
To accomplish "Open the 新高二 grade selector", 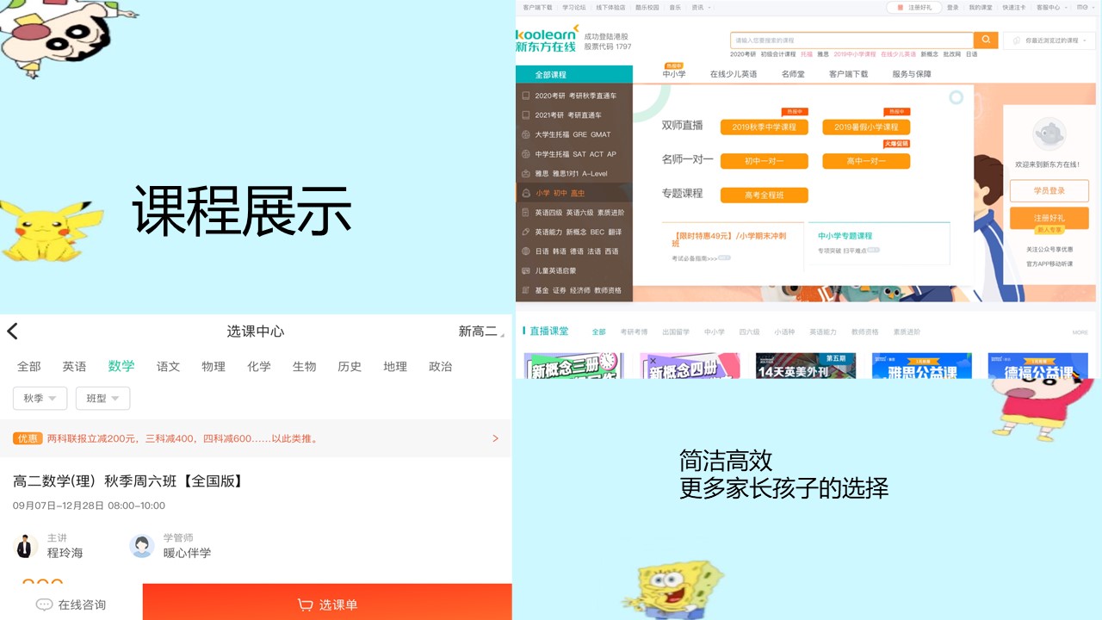I will tap(481, 332).
